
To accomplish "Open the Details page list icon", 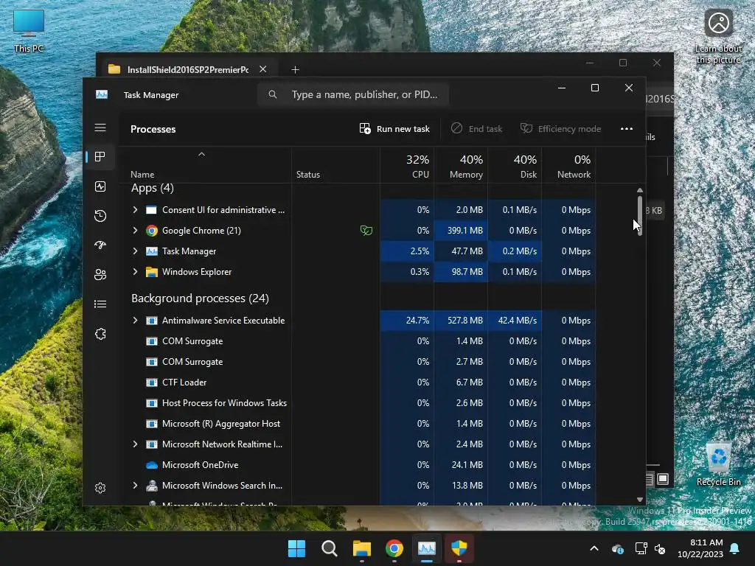I will point(100,304).
